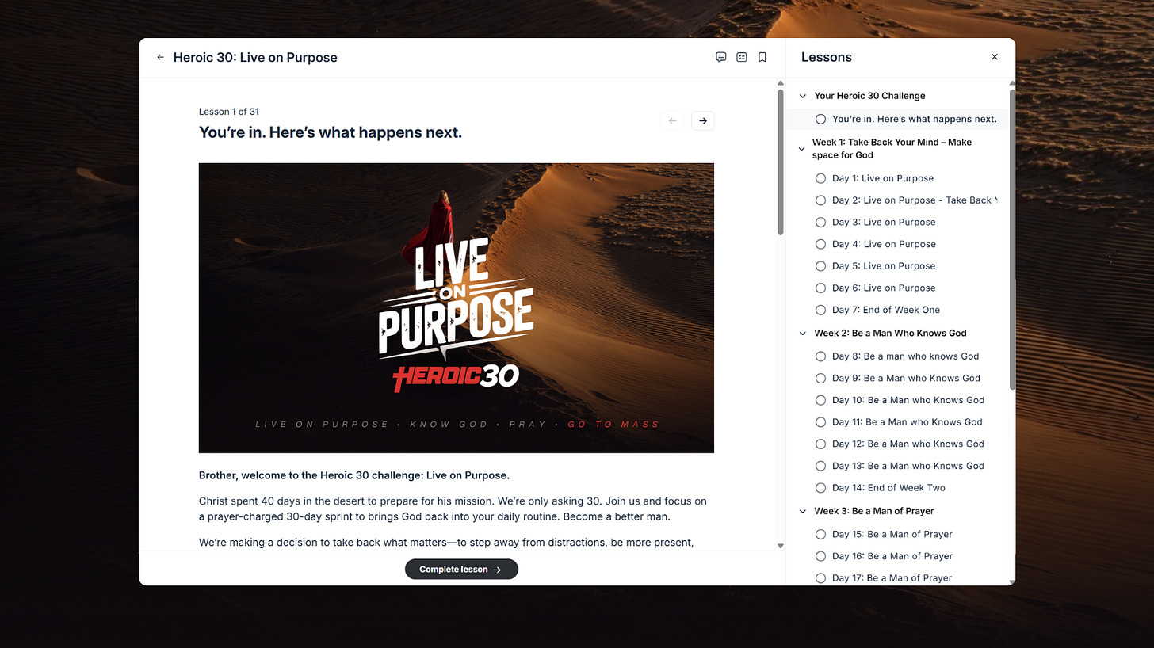Click the You're in lesson heading

[x=331, y=132]
